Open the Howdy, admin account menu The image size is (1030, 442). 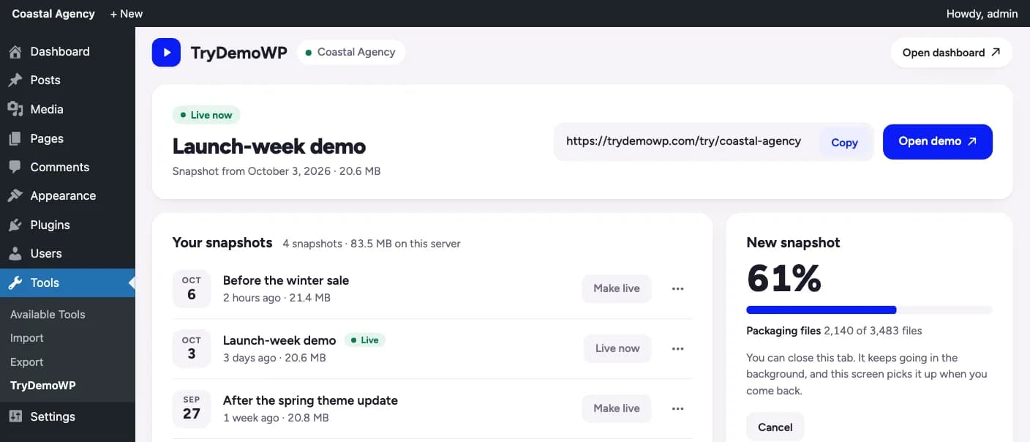click(x=982, y=13)
